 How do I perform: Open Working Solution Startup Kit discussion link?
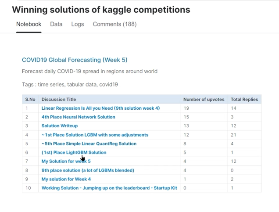tap(109, 188)
